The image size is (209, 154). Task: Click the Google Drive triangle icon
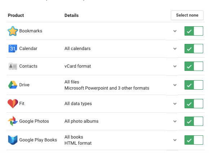pos(13,85)
